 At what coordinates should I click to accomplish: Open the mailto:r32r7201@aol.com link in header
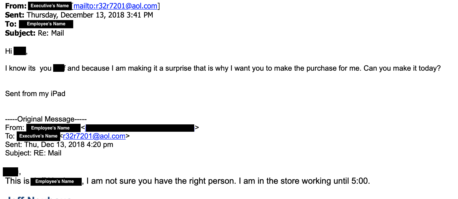pos(115,6)
